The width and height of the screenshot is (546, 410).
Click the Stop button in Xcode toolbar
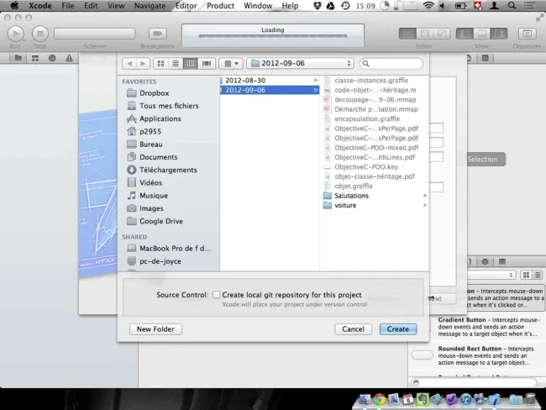point(40,34)
